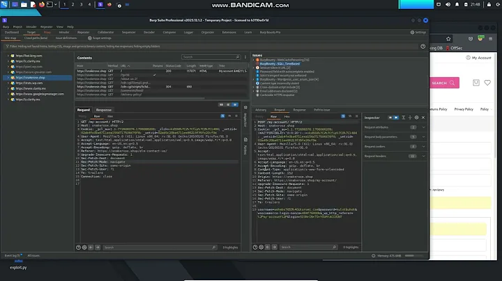Click magnifier icon in Contents search box

[x=238, y=57]
